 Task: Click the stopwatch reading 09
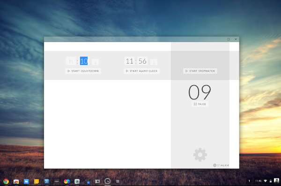tap(200, 92)
